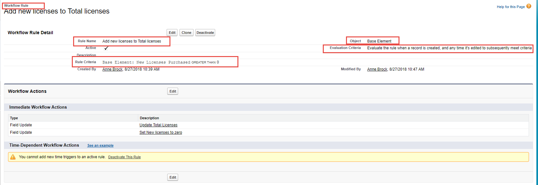Image resolution: width=538 pixels, height=185 pixels.
Task: Open the Help for this Page link
Action: tap(511, 7)
